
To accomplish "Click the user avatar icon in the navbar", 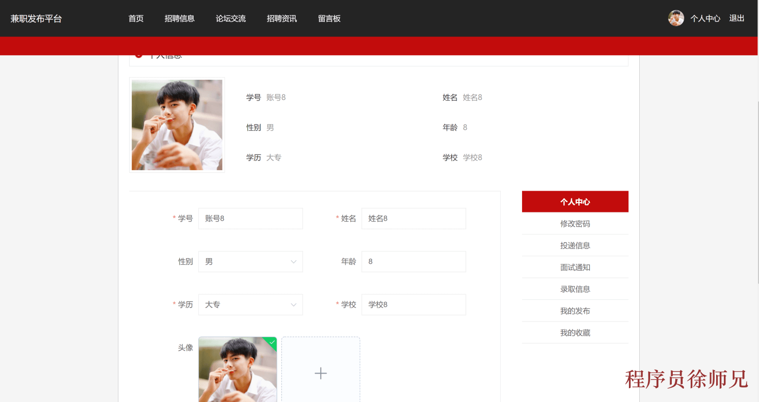I will point(676,18).
